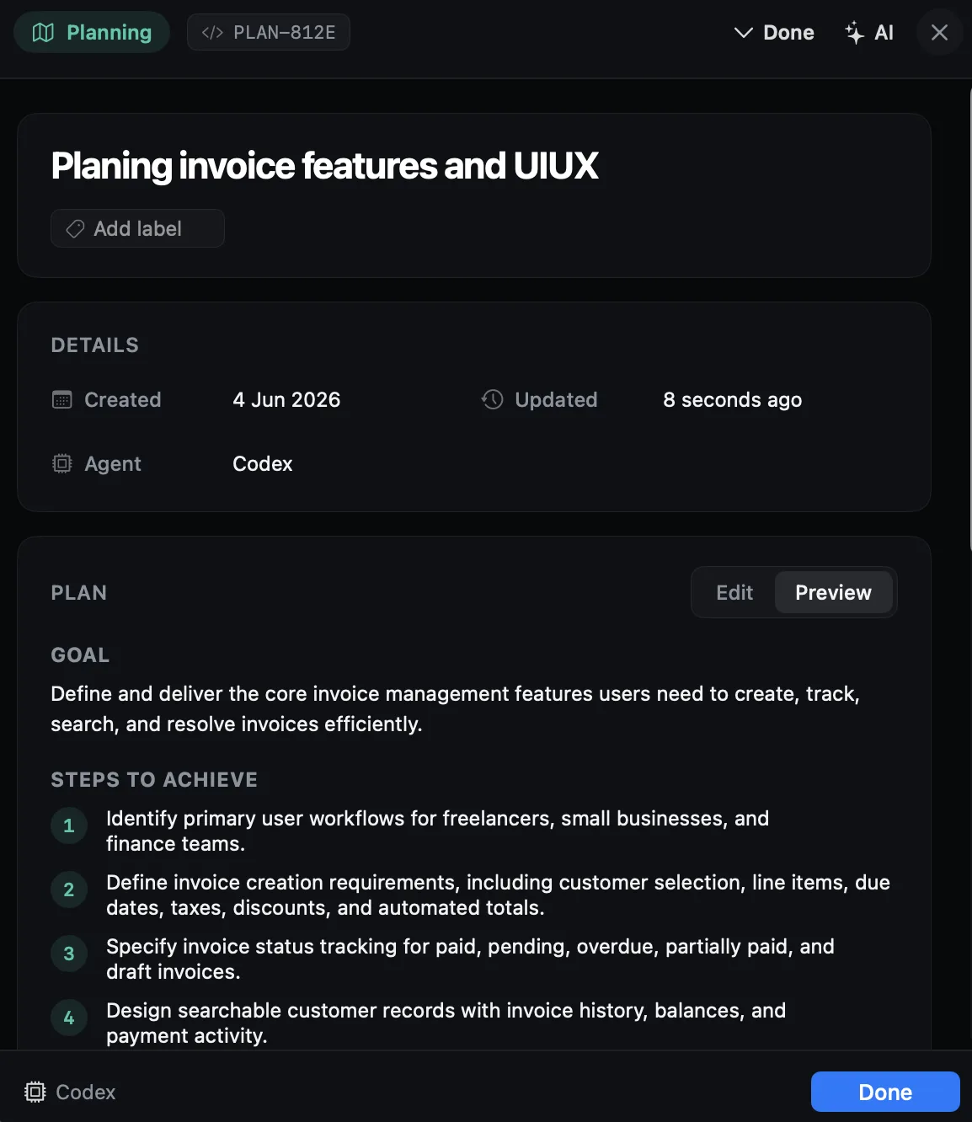Click the blue Done button

(x=885, y=1092)
